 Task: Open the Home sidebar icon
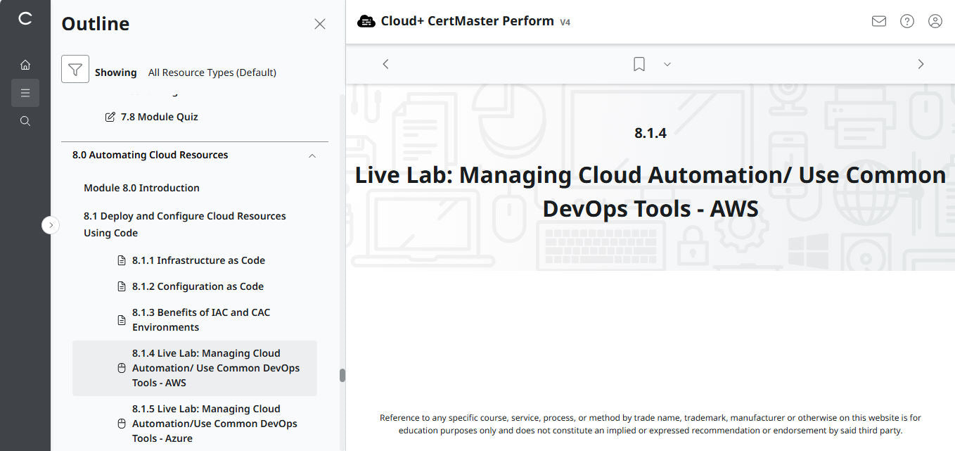[25, 64]
